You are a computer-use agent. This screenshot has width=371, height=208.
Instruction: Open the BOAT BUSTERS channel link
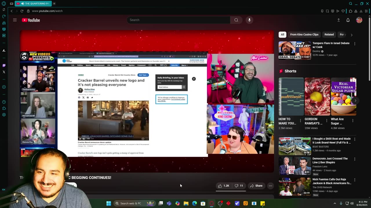(321, 147)
